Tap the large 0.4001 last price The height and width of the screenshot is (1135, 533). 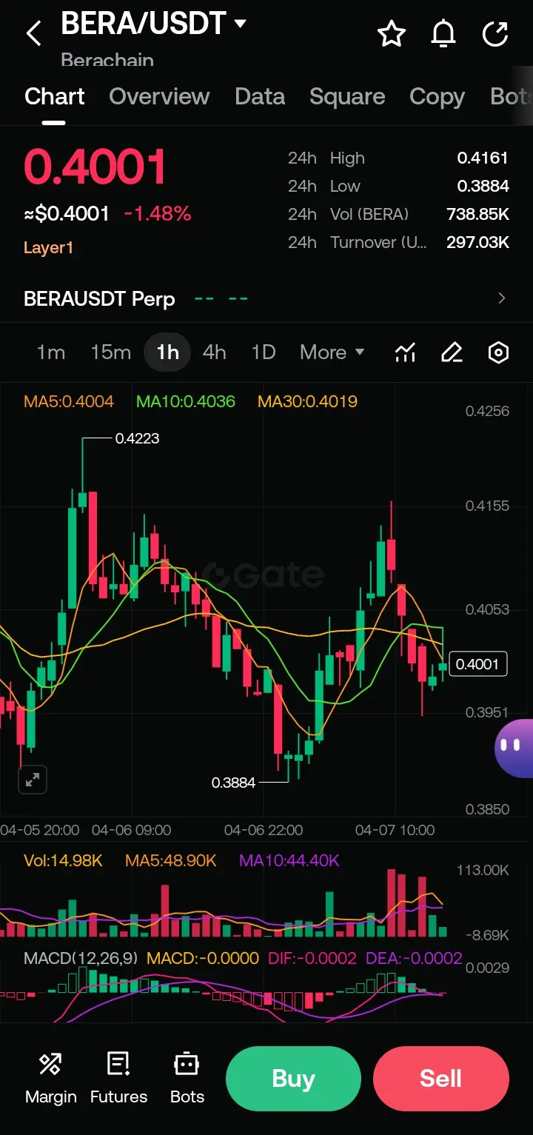95,167
